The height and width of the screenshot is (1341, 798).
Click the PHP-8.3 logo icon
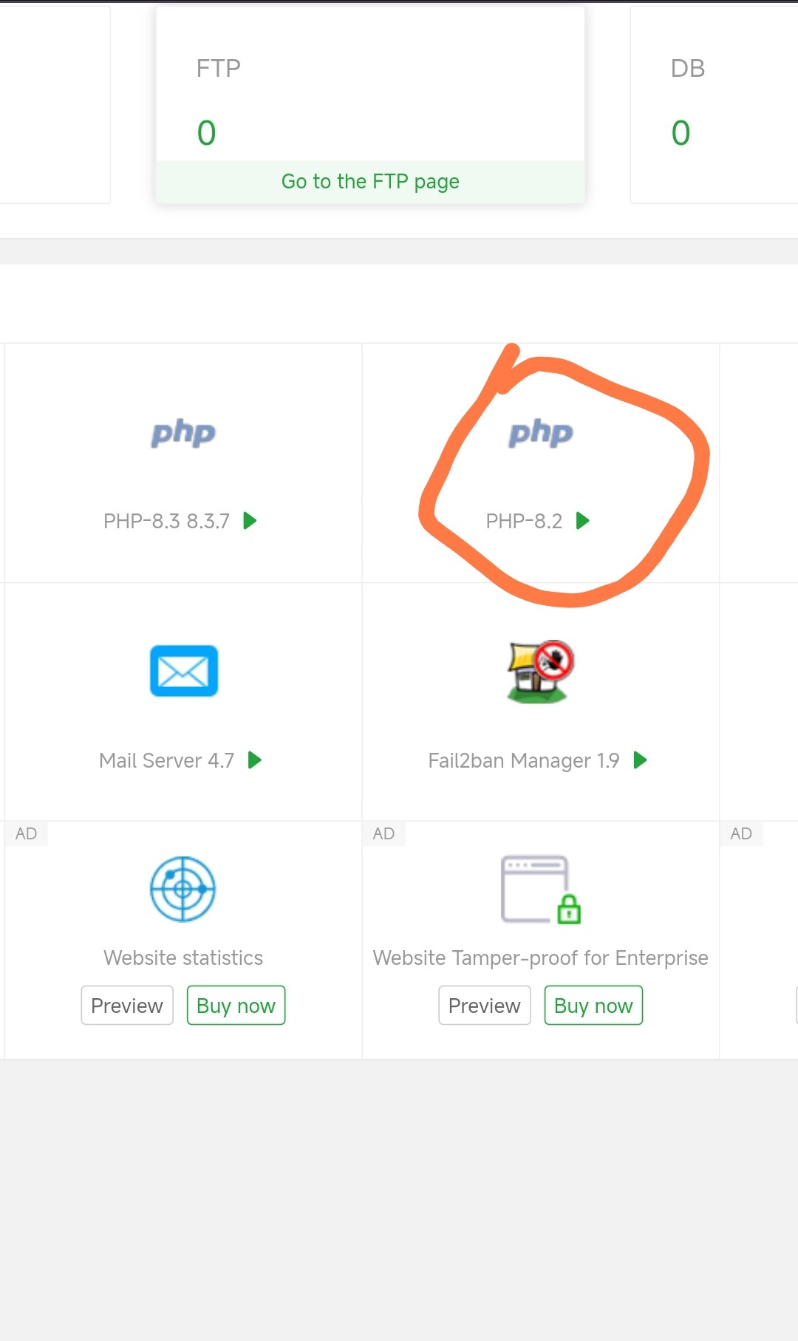pos(183,434)
